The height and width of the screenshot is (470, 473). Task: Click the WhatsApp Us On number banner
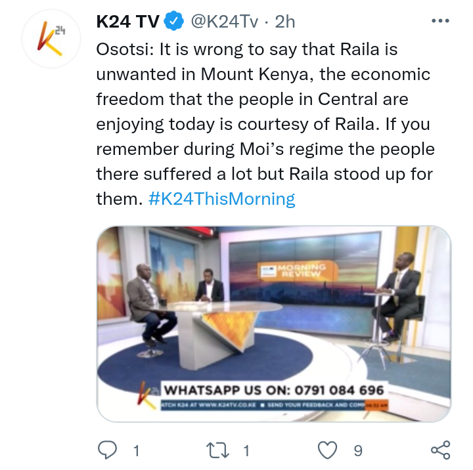coord(274,390)
